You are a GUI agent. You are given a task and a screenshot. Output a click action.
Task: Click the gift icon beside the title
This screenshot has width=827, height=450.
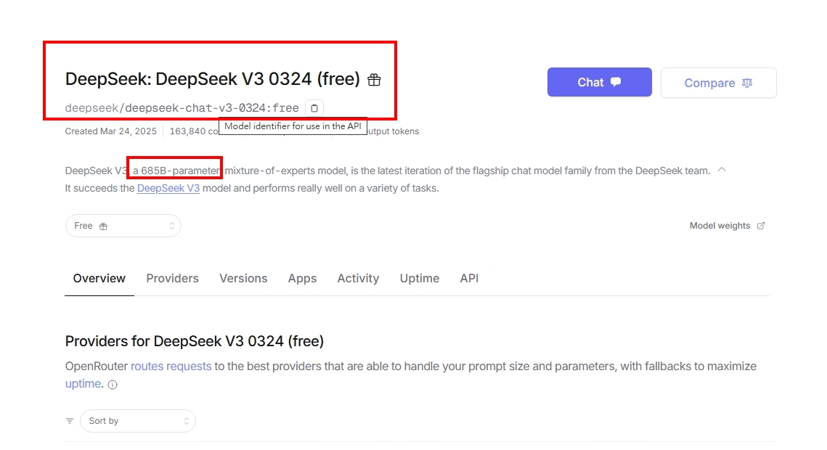[x=374, y=80]
